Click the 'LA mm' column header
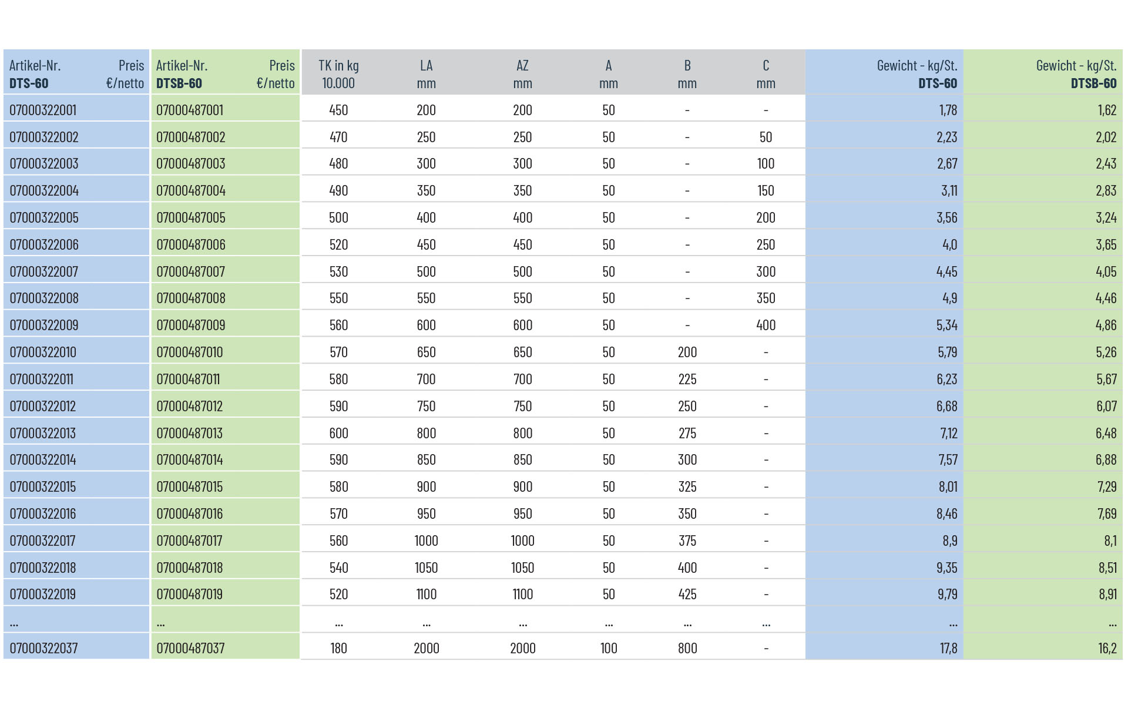Viewport: 1128px width, 705px height. pos(427,74)
